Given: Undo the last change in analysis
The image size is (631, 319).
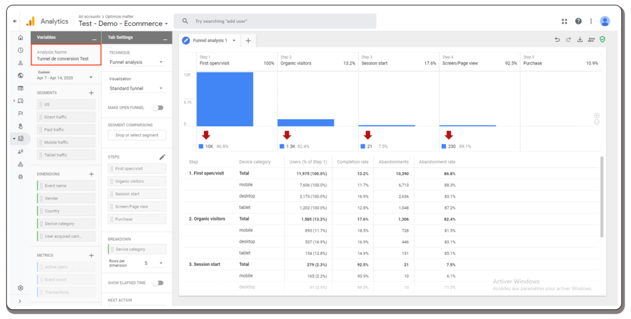Looking at the screenshot, I should point(557,39).
